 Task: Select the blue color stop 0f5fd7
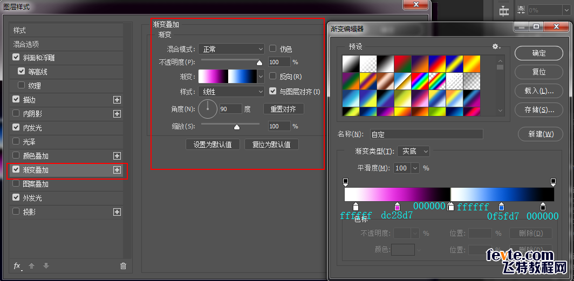click(501, 207)
